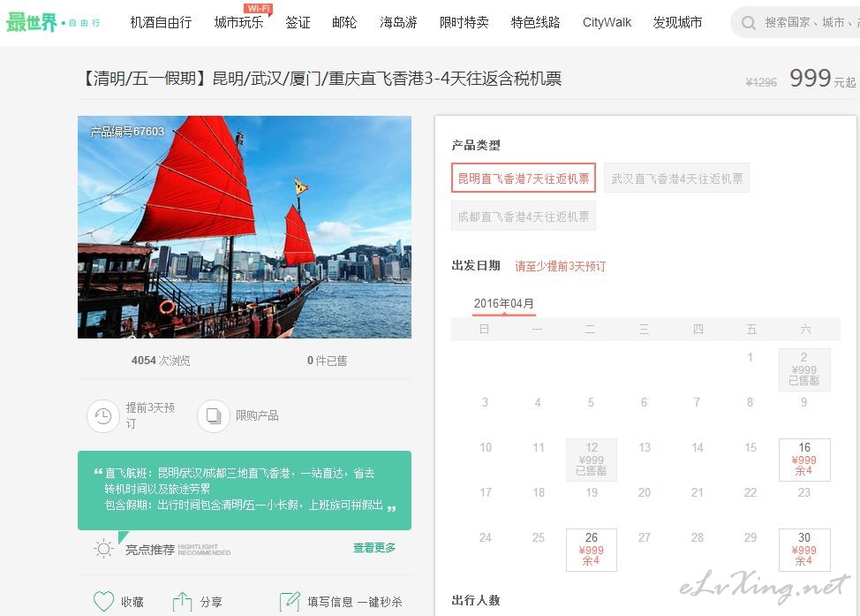Click the sun icon beside 亮点推荐
Image resolution: width=860 pixels, height=616 pixels.
click(103, 549)
